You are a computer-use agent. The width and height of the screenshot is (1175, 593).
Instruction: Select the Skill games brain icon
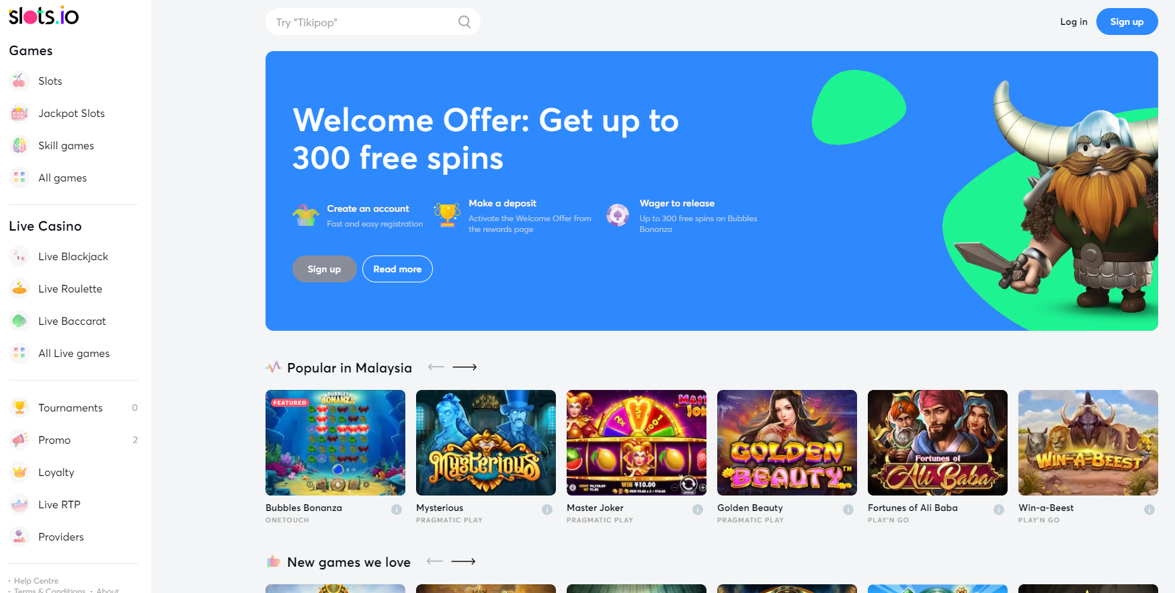click(x=19, y=145)
